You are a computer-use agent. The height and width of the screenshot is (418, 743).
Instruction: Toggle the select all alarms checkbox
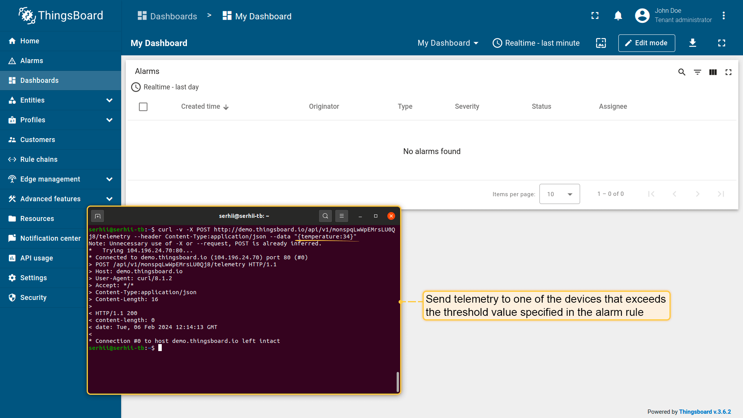pyautogui.click(x=143, y=107)
